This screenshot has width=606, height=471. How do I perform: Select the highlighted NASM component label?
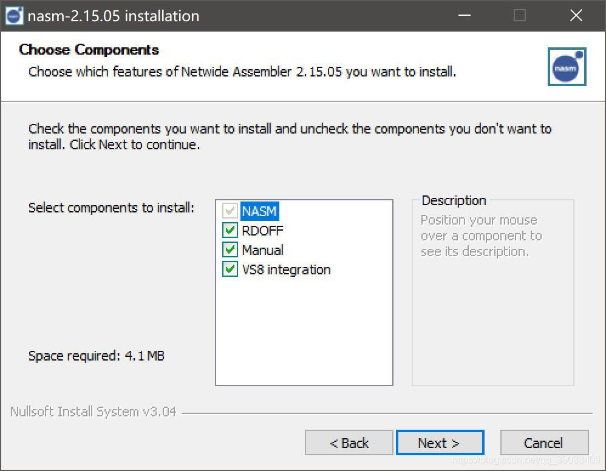[x=259, y=211]
